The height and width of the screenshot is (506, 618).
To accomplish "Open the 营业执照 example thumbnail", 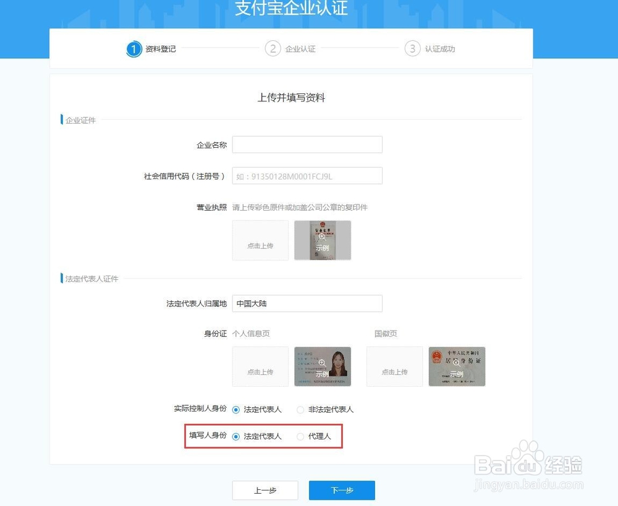I will 323,240.
